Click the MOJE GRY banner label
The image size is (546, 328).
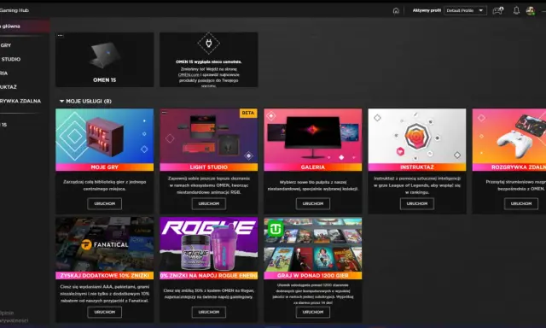tap(104, 167)
